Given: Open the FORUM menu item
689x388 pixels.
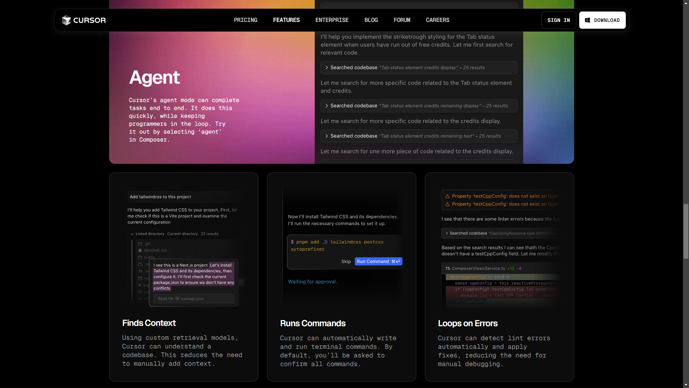Looking at the screenshot, I should point(402,20).
